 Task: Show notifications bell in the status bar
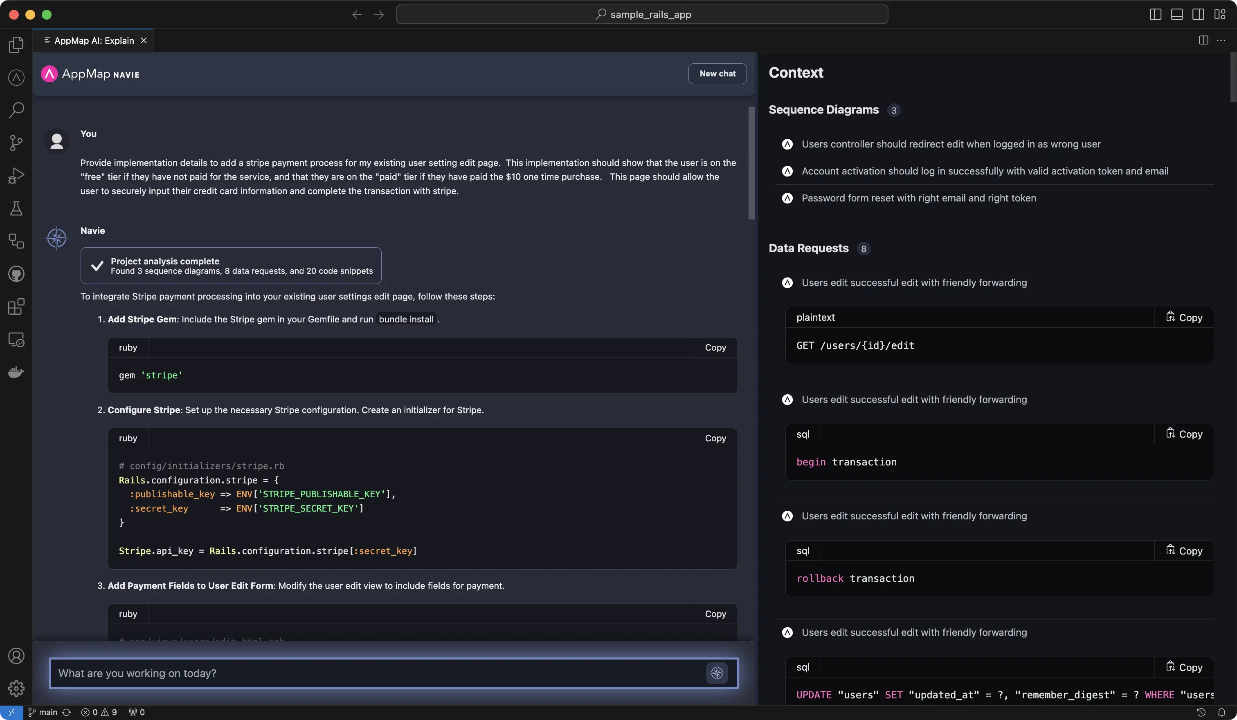pos(1221,712)
